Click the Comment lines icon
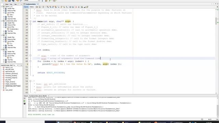 pos(82,7)
